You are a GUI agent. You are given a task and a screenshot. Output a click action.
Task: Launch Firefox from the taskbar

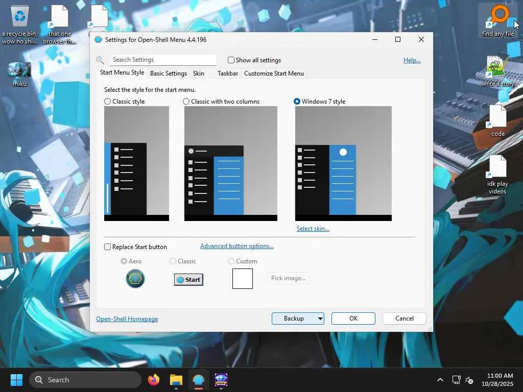[x=154, y=380]
